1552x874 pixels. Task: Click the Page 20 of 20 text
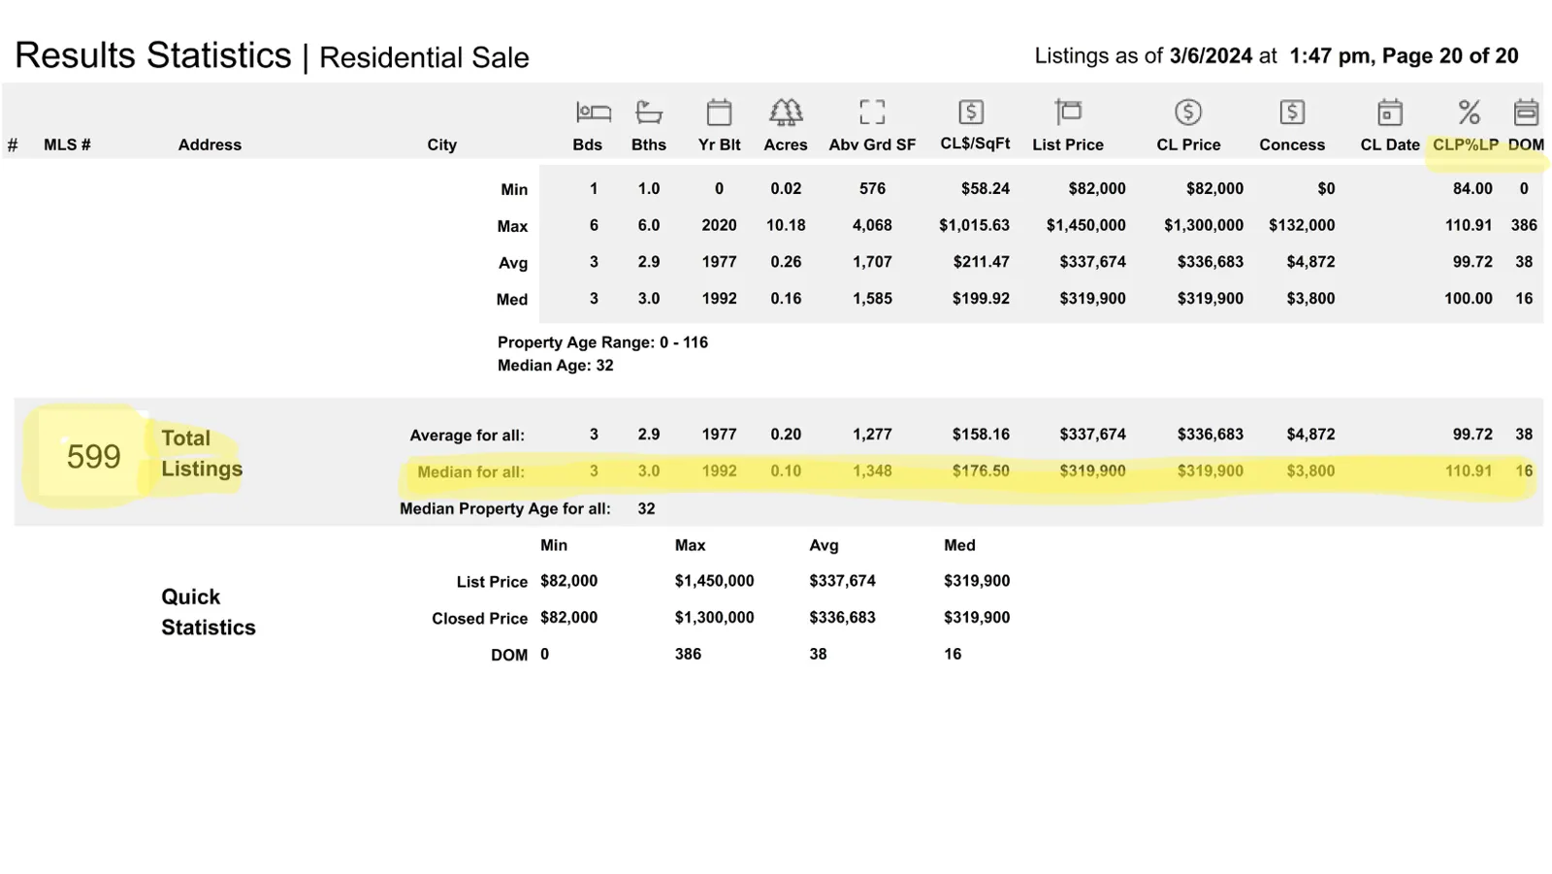coord(1450,56)
